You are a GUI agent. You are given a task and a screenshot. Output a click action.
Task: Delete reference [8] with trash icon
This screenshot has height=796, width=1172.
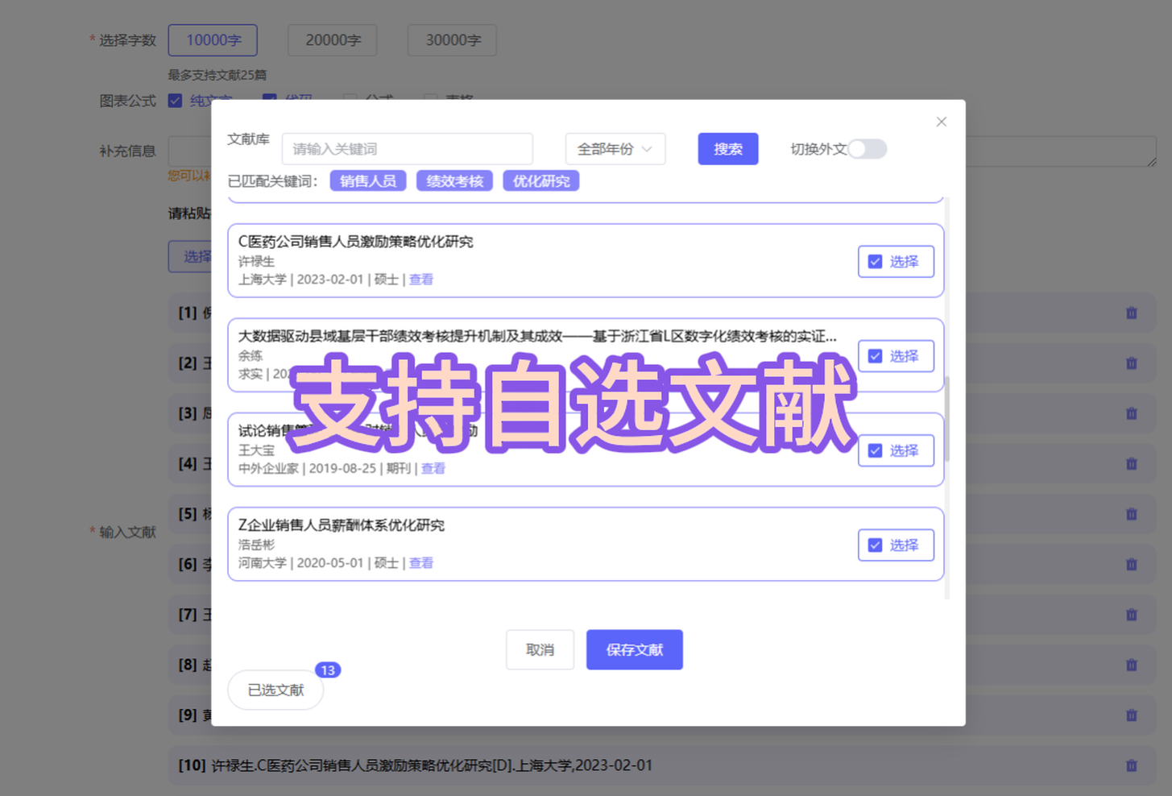point(1131,665)
